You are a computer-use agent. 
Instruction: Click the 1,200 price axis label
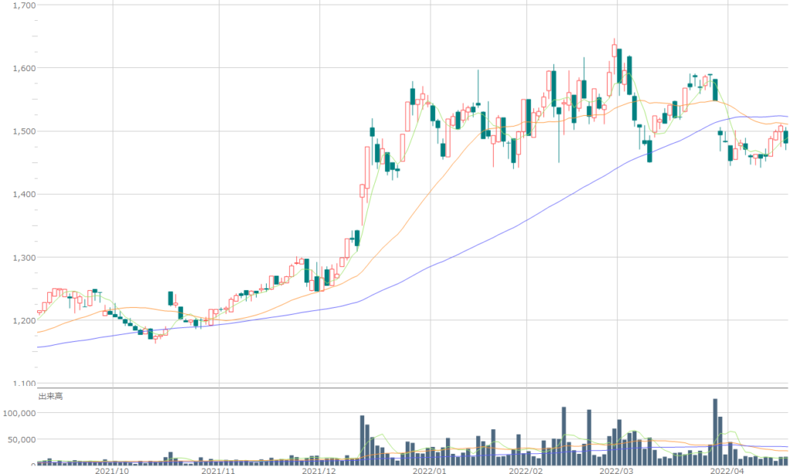click(x=24, y=320)
